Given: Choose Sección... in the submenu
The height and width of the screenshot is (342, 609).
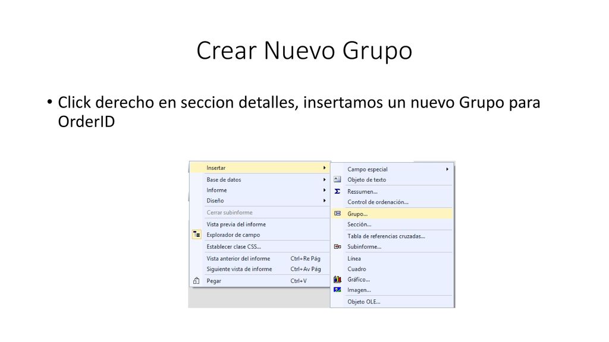Looking at the screenshot, I should pyautogui.click(x=393, y=224).
